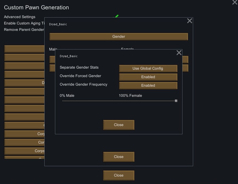Close the innermost Dryad_Basic dialog via X

[179, 53]
